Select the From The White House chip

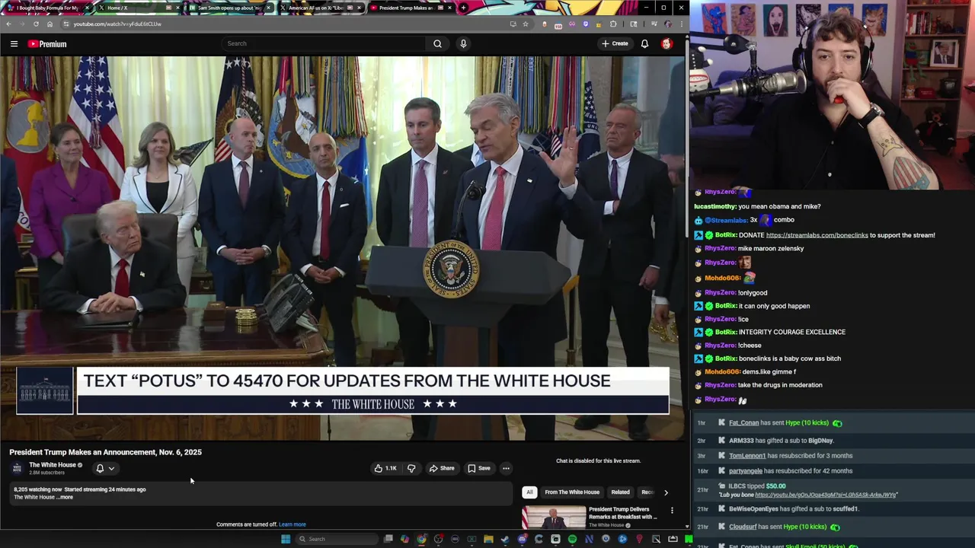572,492
